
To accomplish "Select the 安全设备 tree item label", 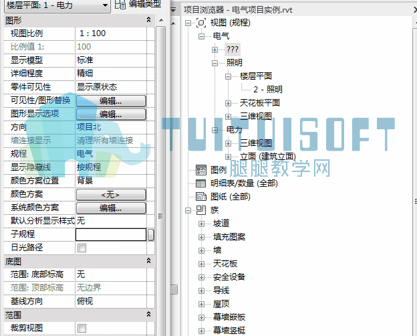I will (x=229, y=277).
